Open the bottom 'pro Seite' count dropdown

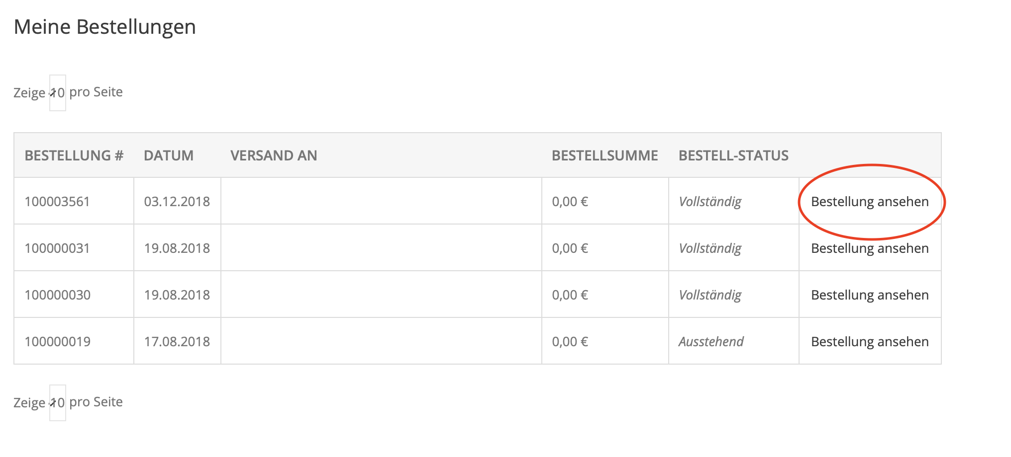(x=58, y=403)
